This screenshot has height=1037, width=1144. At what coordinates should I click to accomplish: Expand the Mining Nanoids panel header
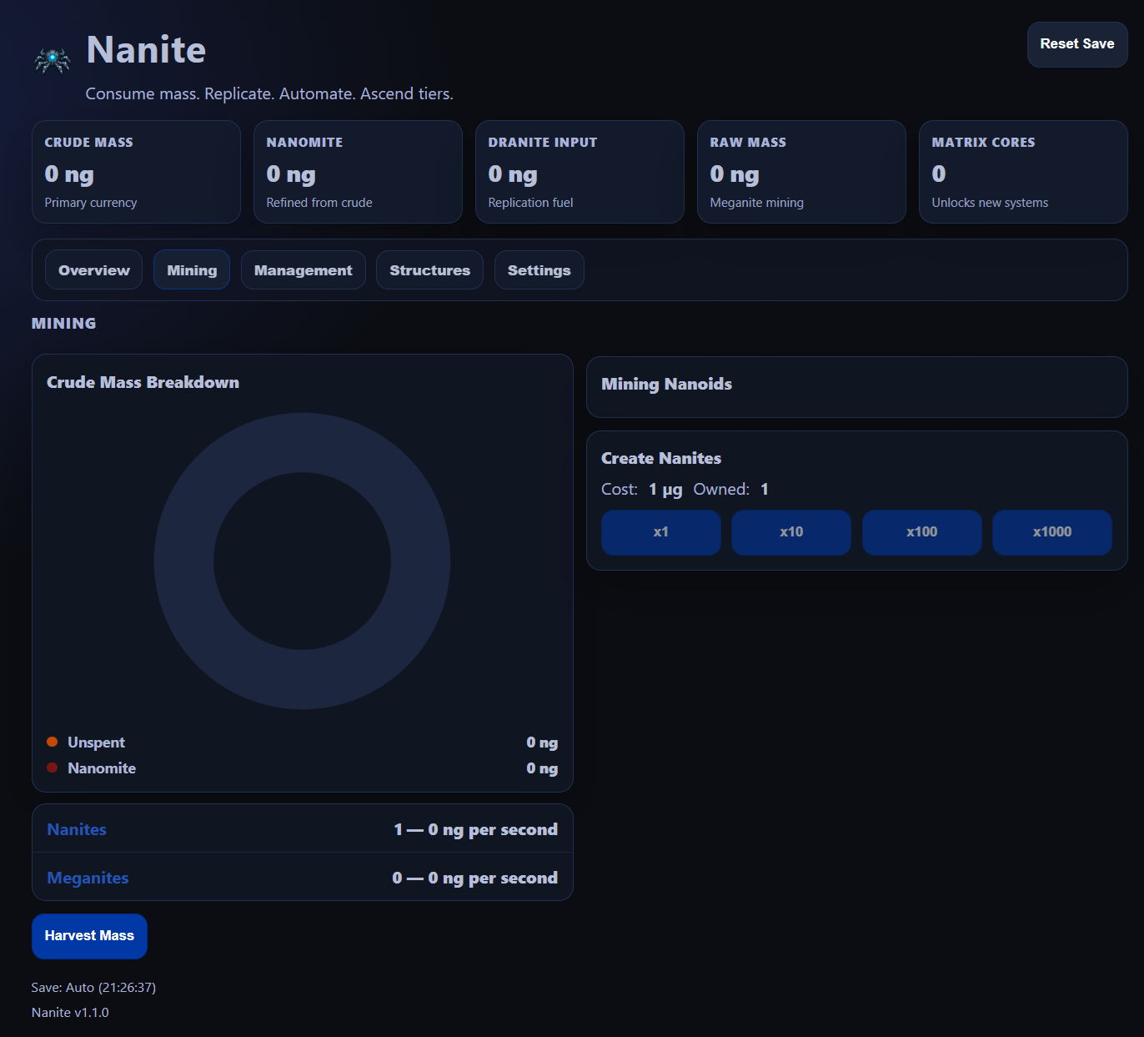857,386
